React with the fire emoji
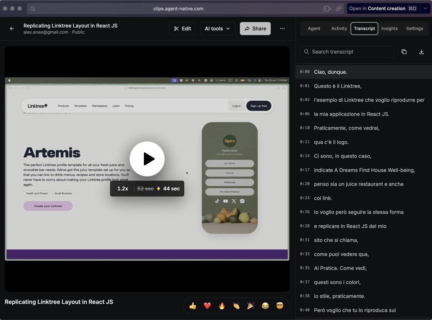Screen dimensions: 432x320 (222, 306)
